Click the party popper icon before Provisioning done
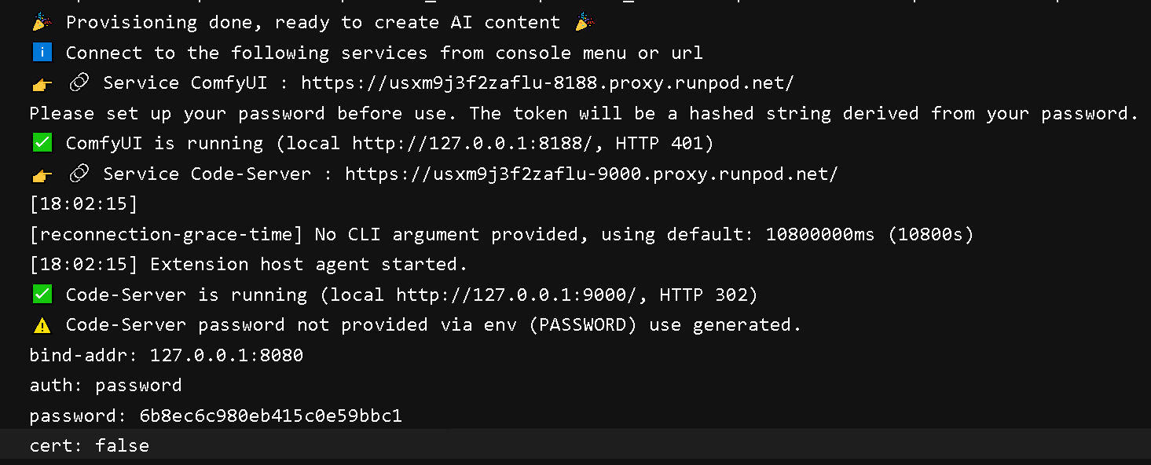Screen dimensions: 1151x465 (x=42, y=22)
